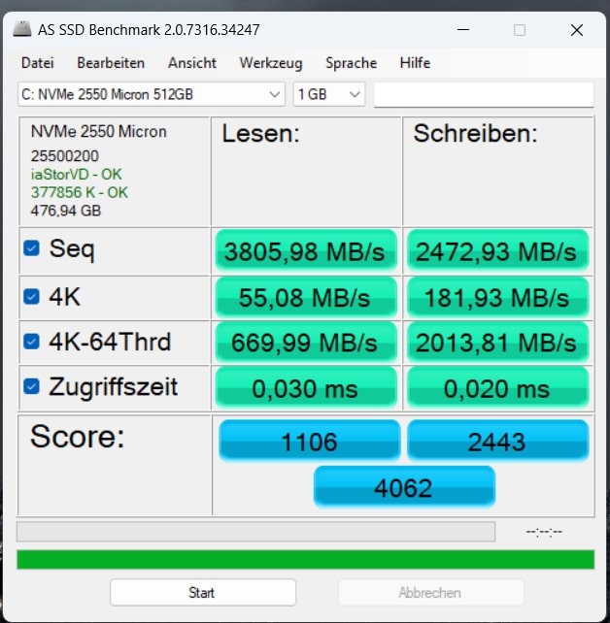Toggle the Zugriffszeit checkbox
Image resolution: width=610 pixels, height=623 pixels.
coord(31,387)
